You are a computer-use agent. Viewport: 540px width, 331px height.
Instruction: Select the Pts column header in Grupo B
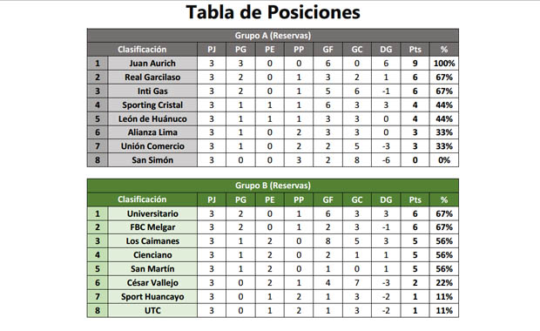point(415,199)
